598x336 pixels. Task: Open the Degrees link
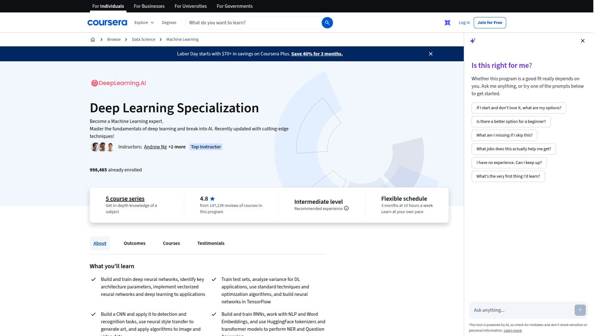point(169,23)
